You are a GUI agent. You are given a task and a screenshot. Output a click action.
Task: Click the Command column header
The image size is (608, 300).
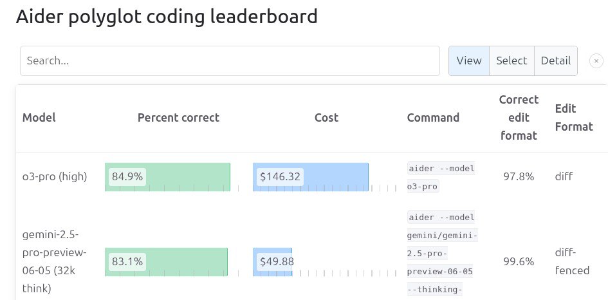click(x=433, y=118)
